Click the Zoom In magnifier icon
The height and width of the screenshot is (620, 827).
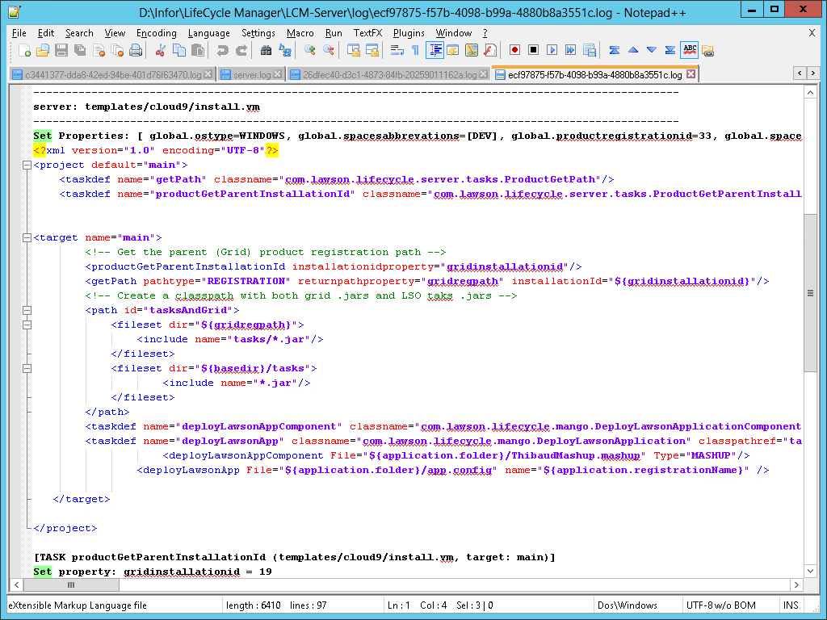[x=309, y=50]
